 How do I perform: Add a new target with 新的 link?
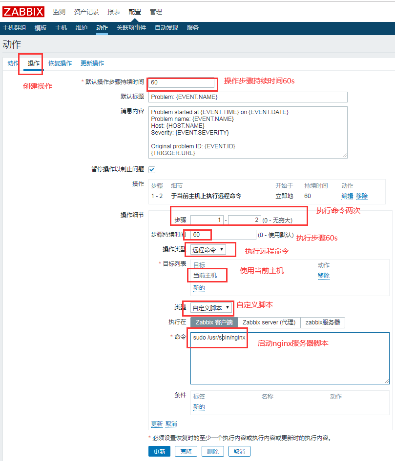coord(199,288)
